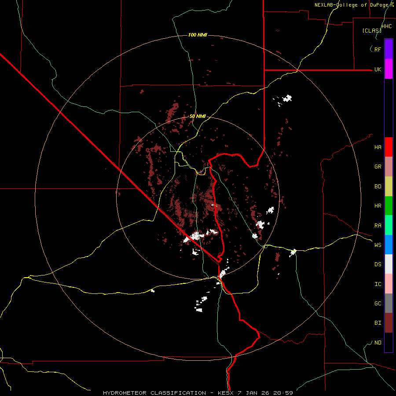Click the gray GC legend swatch
396x396 pixels.
tap(389, 303)
